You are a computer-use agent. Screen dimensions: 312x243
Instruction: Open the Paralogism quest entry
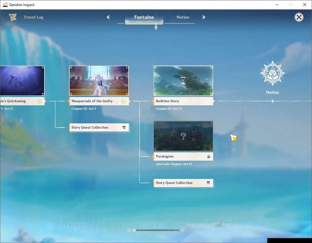[x=183, y=156]
